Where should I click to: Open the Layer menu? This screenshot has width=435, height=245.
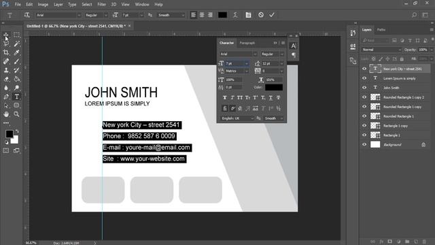point(58,5)
